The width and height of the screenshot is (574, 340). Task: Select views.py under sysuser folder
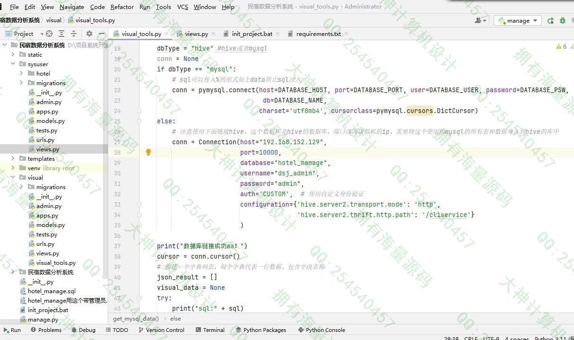pos(47,149)
